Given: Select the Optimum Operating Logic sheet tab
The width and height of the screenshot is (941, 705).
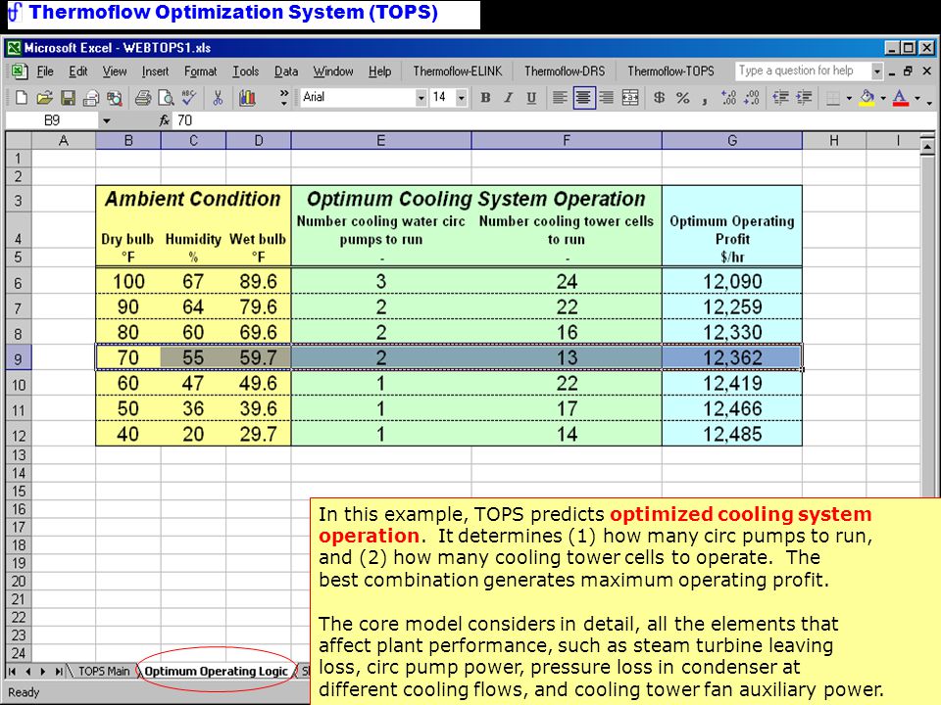Looking at the screenshot, I should pyautogui.click(x=216, y=672).
